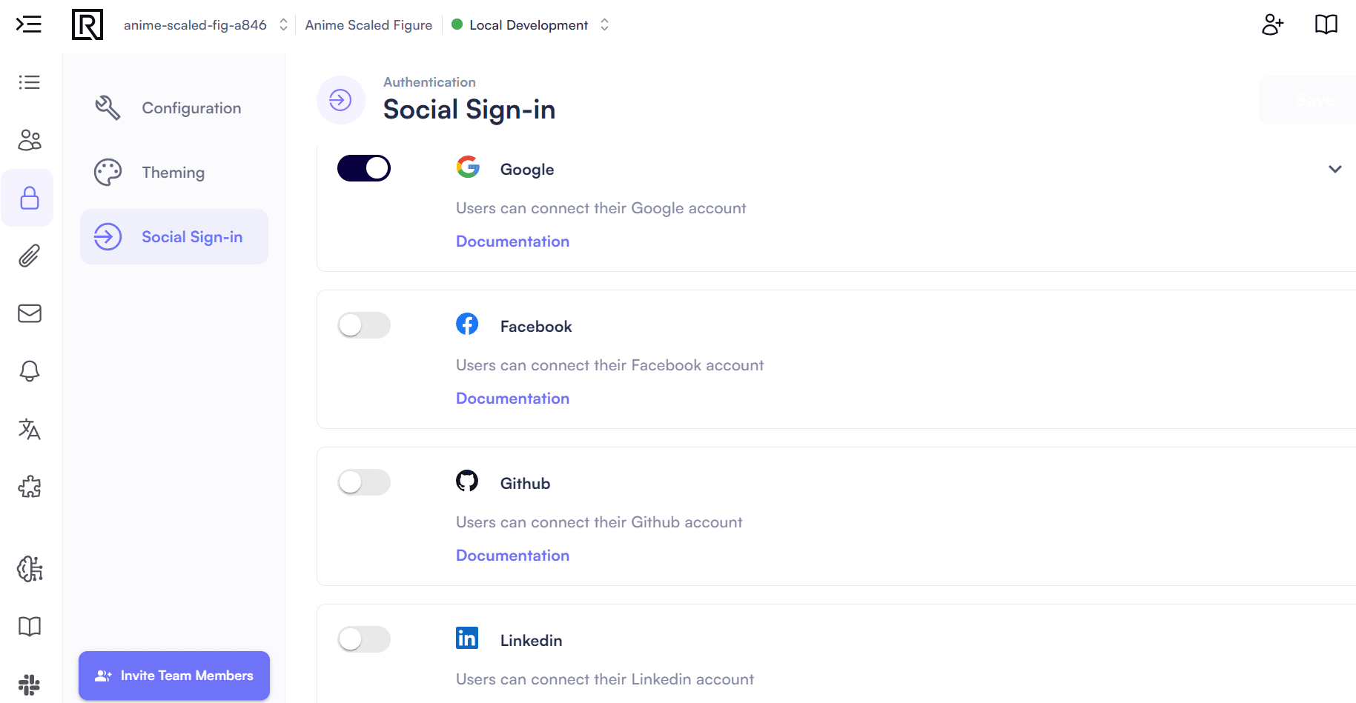Open the Users panel in the sidebar

click(x=29, y=140)
